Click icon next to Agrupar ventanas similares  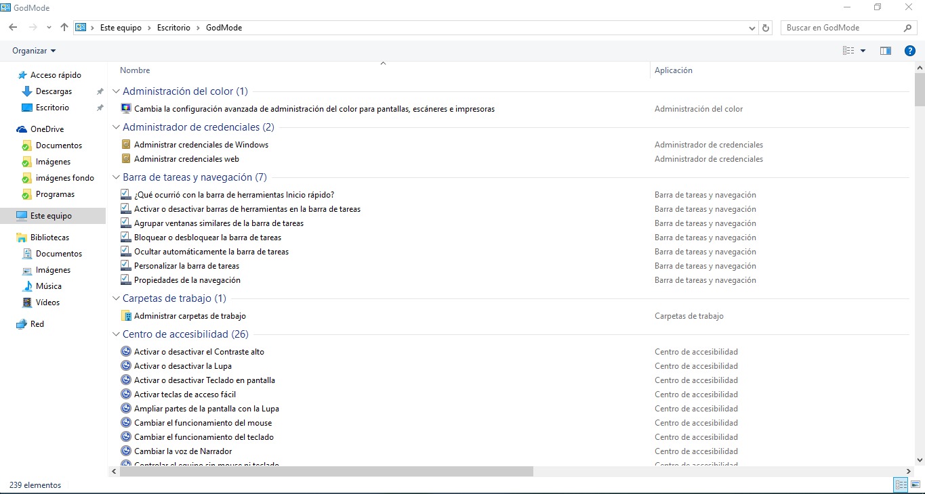tap(125, 223)
